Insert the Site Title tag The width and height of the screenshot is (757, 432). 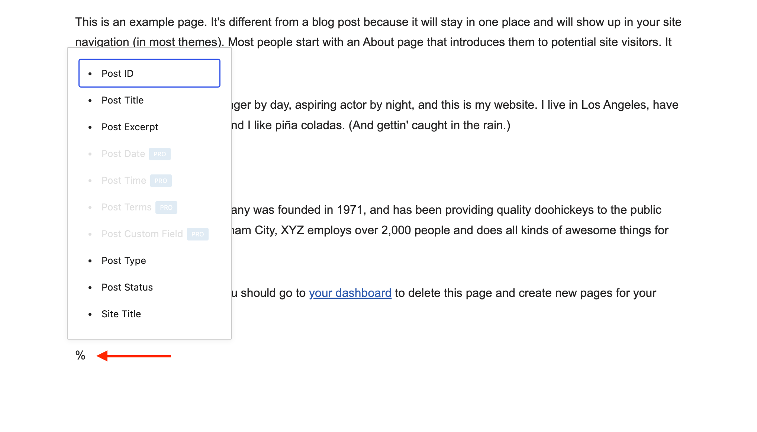coord(121,314)
